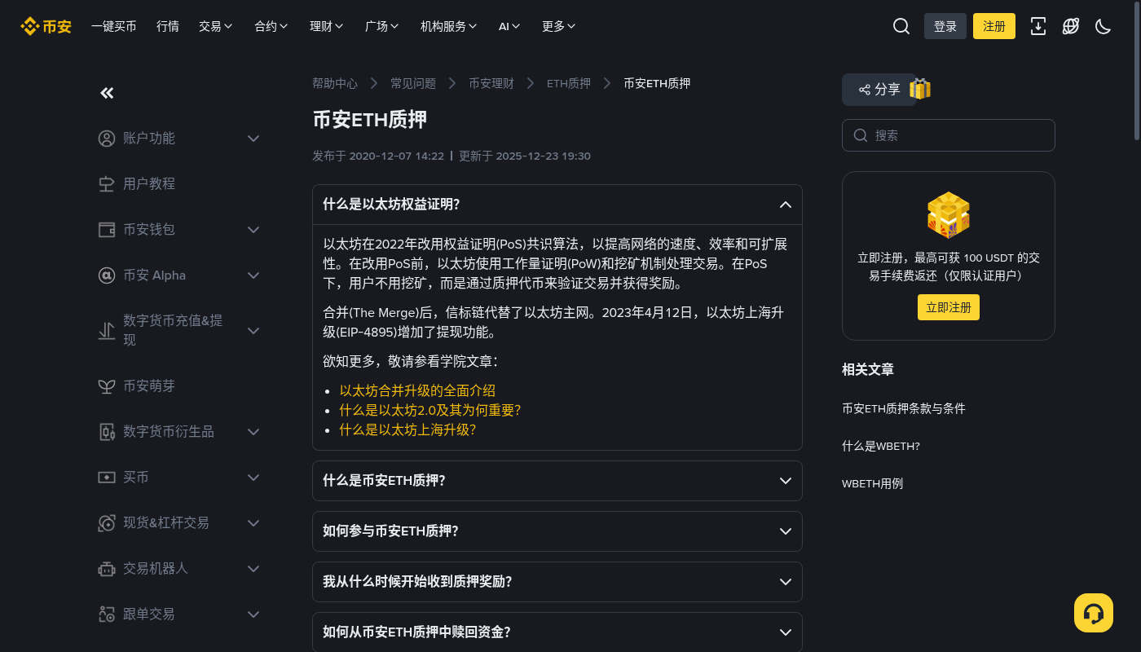This screenshot has height=652, width=1141.
Task: Collapse the sidebar with double-arrow icon
Action: tap(107, 93)
